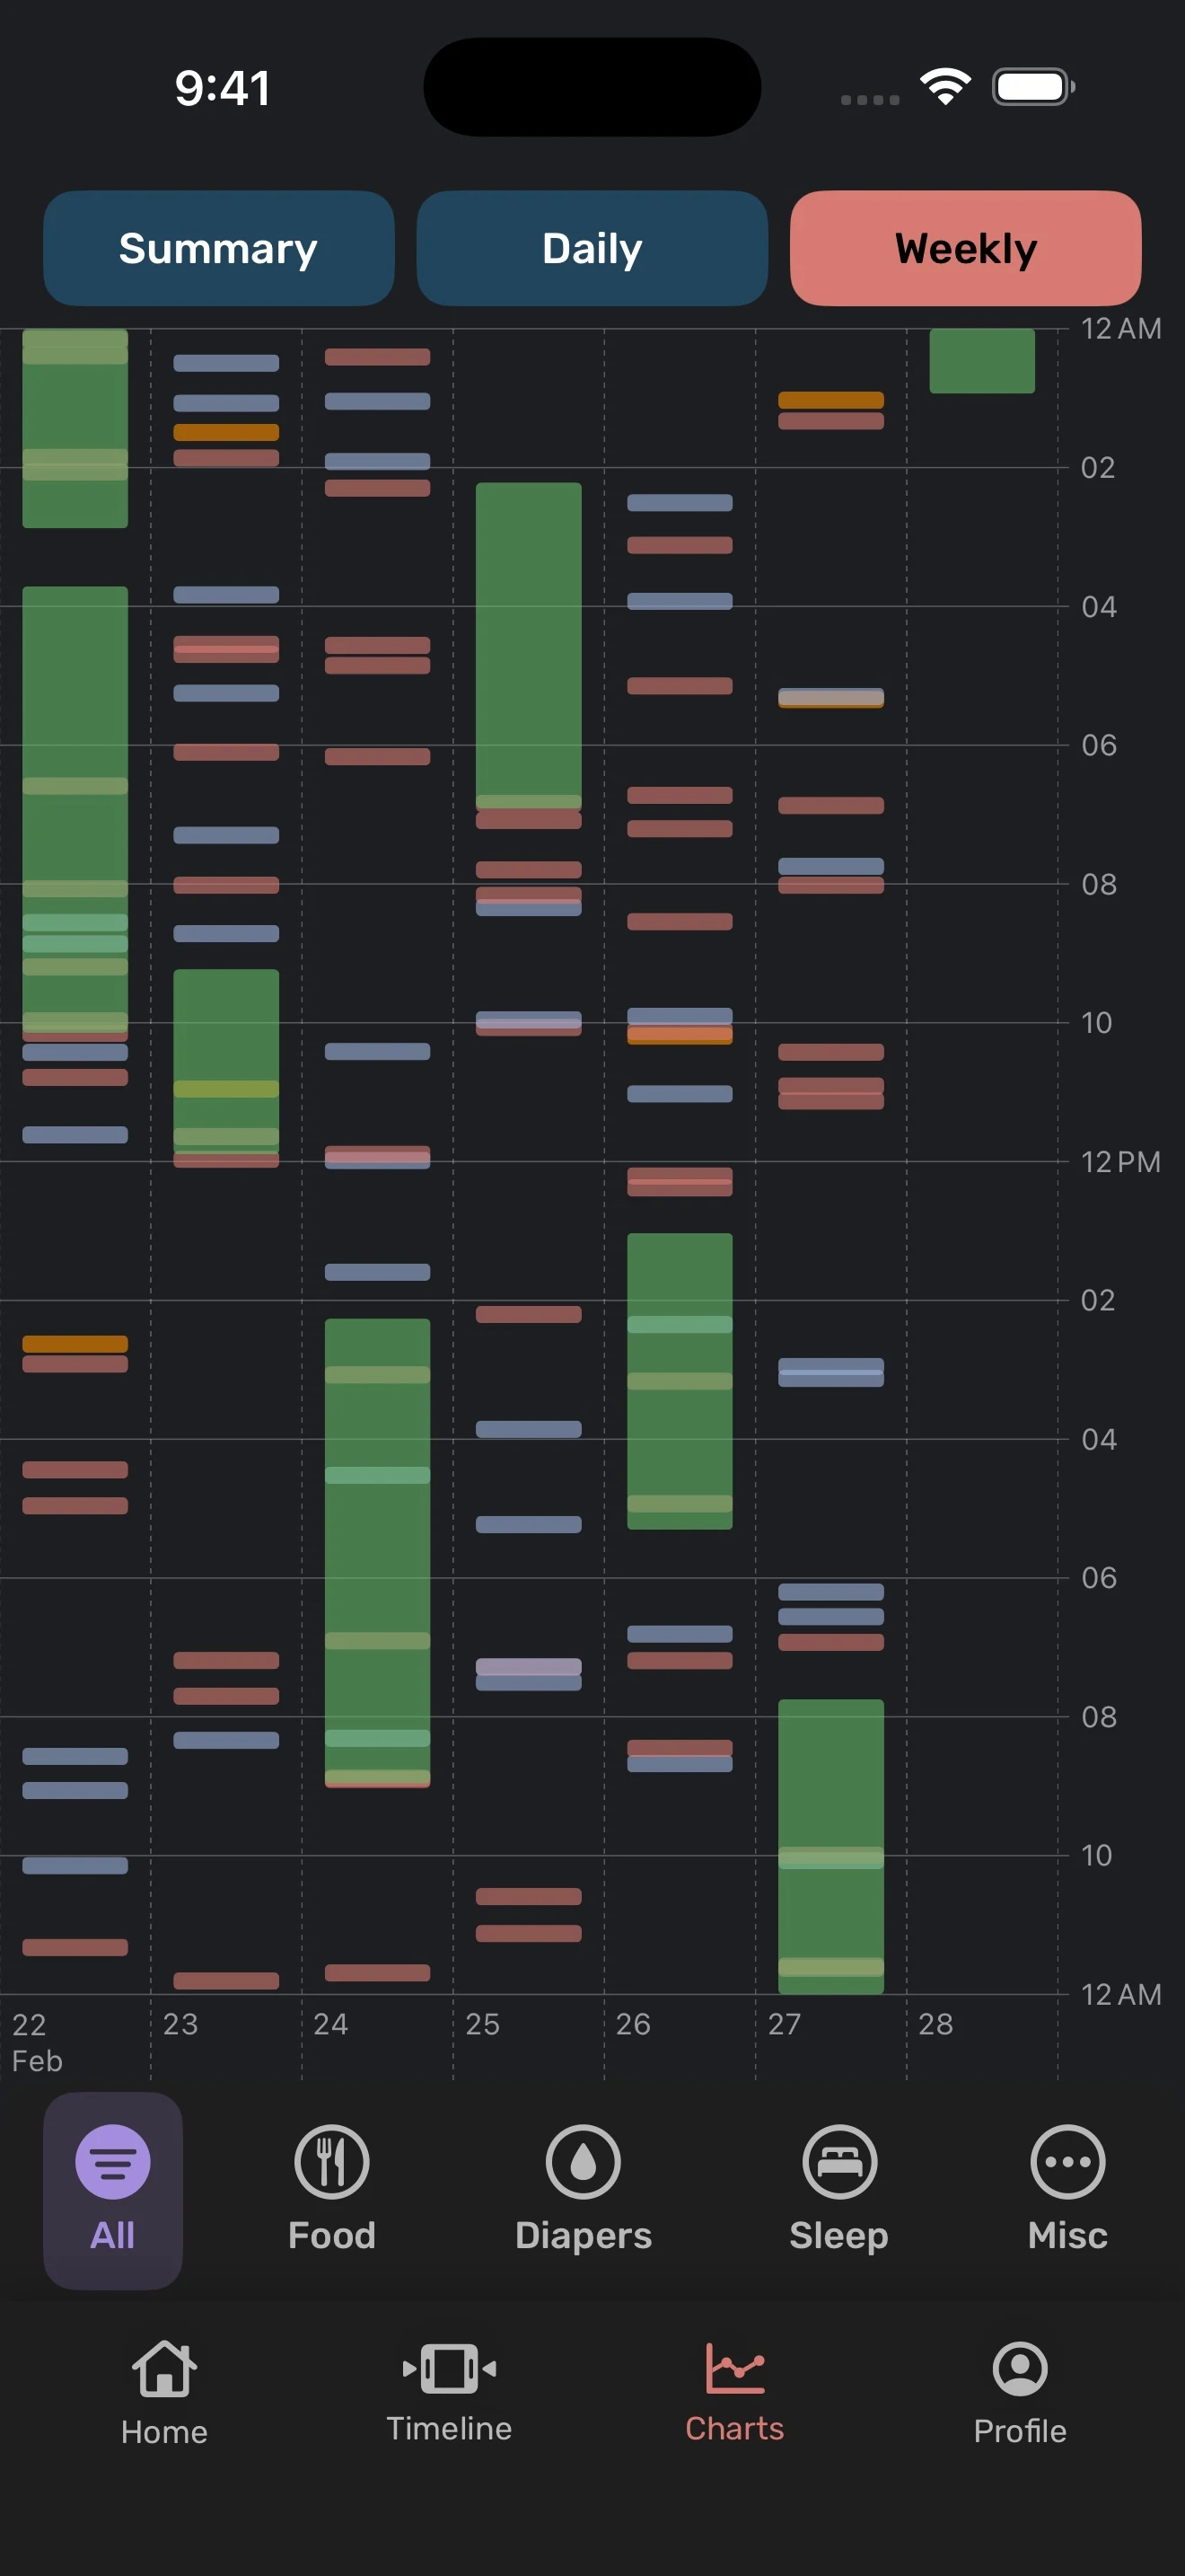Tap the orange event bar in the 23 column
The width and height of the screenshot is (1185, 2576).
[x=226, y=432]
